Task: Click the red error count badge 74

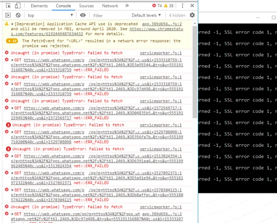Action: (157, 6)
